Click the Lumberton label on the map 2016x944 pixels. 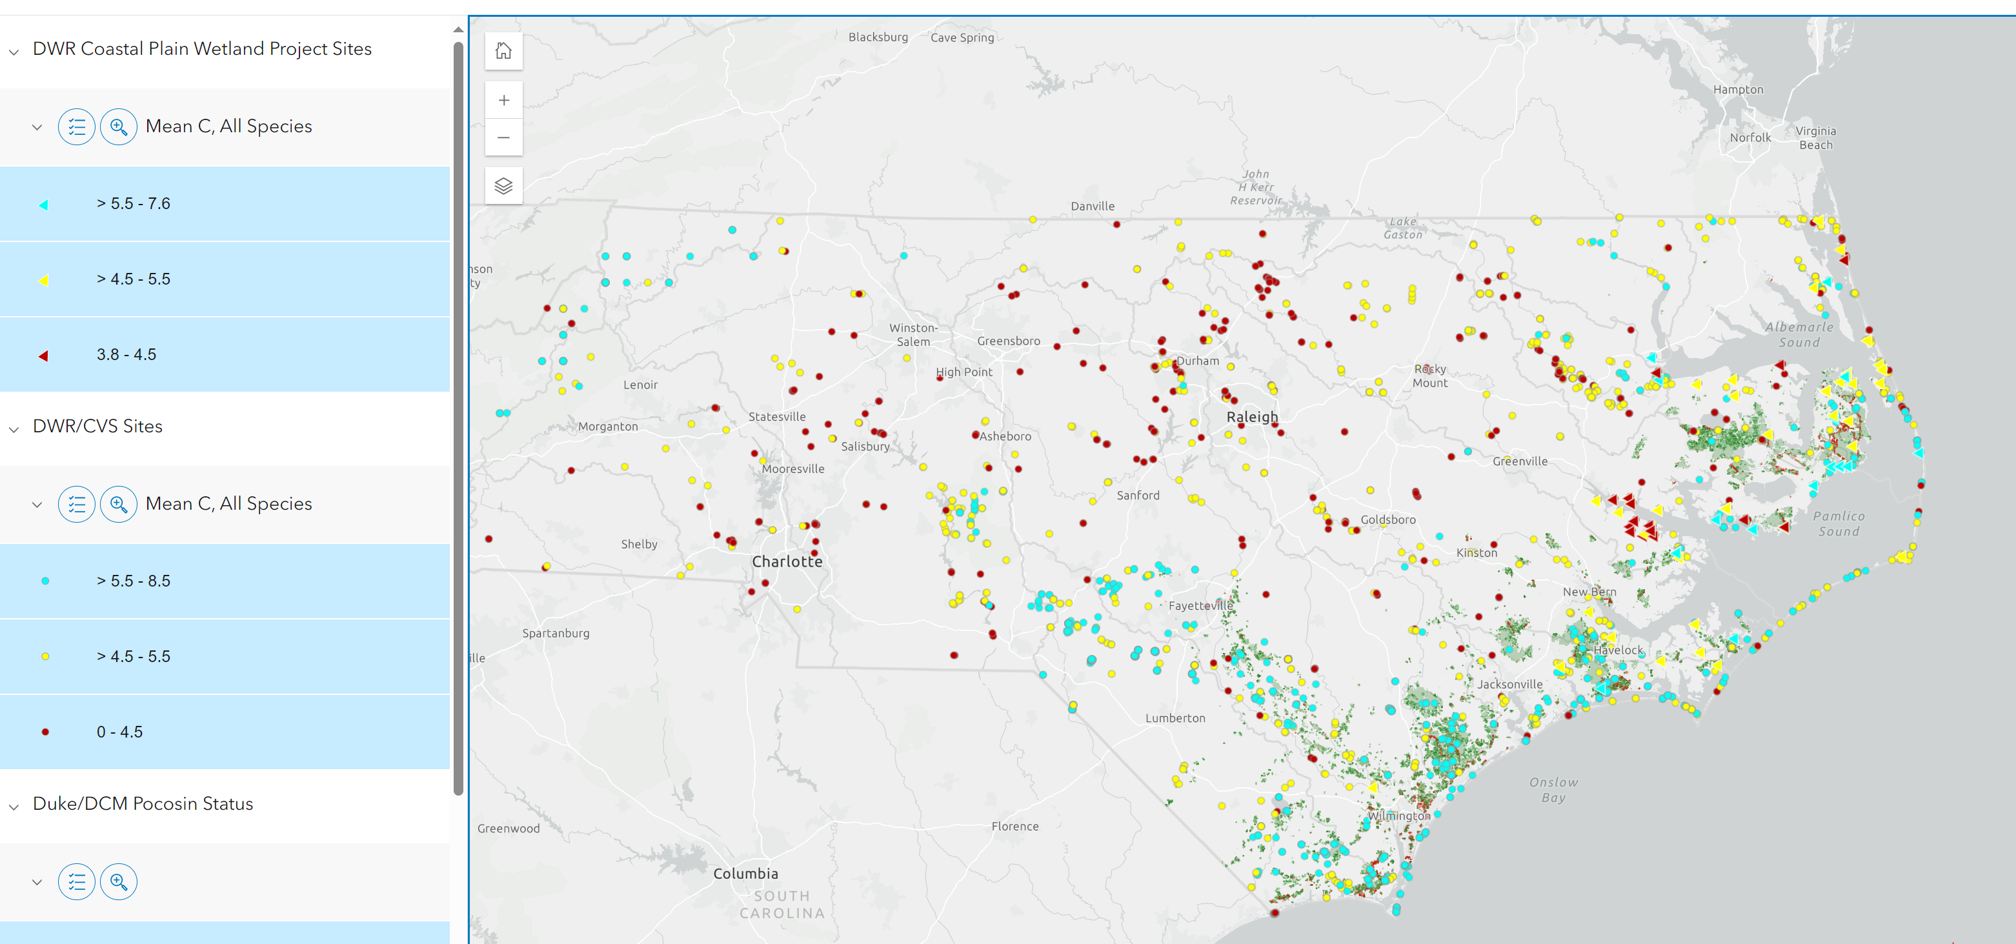1176,719
